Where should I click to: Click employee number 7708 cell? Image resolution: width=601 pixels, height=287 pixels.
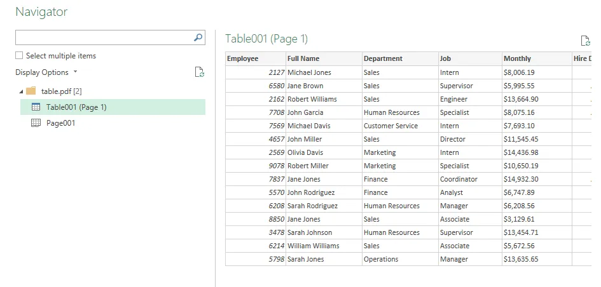[x=255, y=112]
